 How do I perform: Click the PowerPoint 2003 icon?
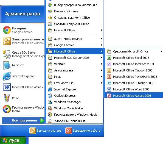tap(109, 77)
